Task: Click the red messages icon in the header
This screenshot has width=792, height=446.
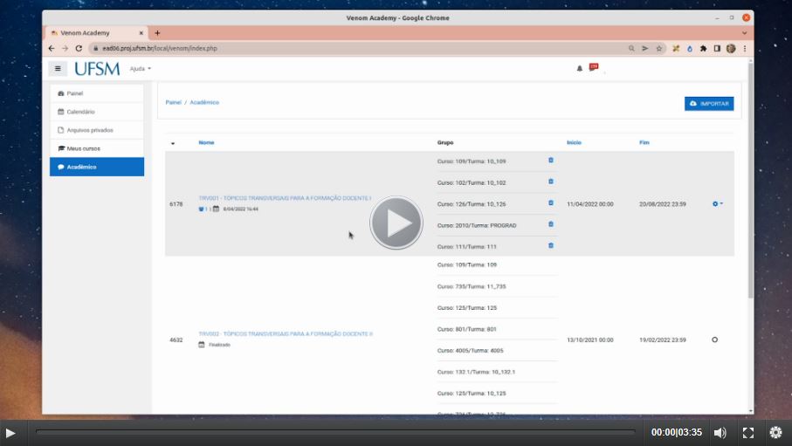Action: 594,67
